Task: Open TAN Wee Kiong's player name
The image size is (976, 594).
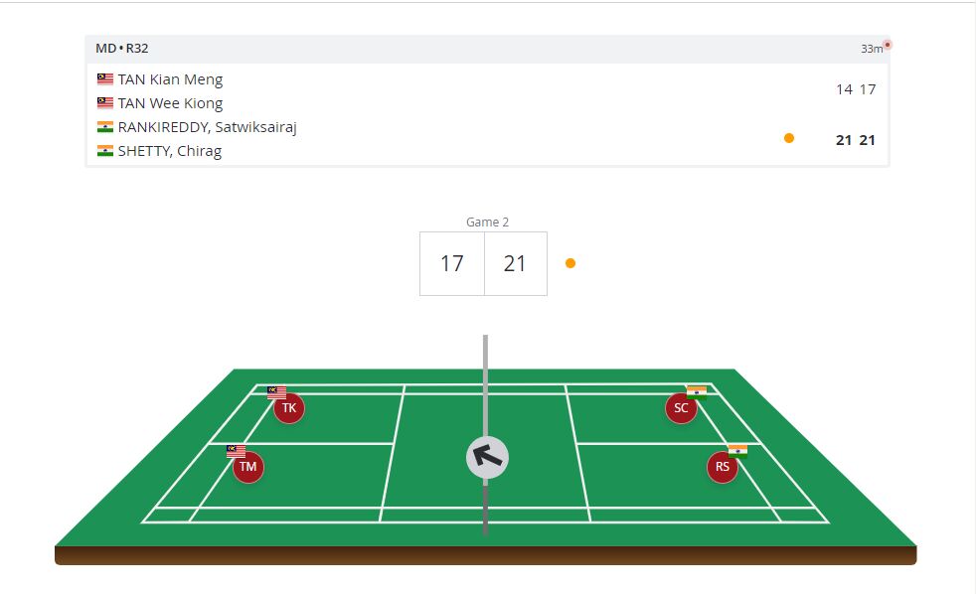Action: pos(170,103)
